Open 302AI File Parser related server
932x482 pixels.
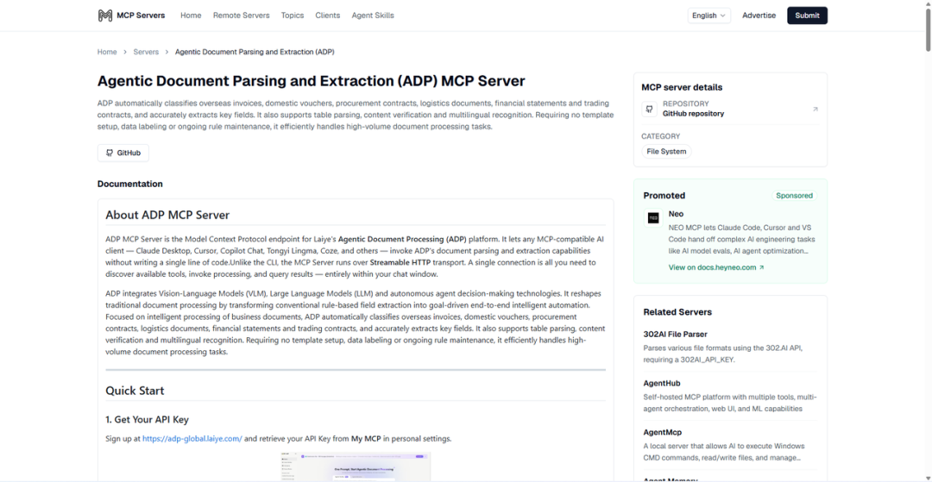click(675, 335)
